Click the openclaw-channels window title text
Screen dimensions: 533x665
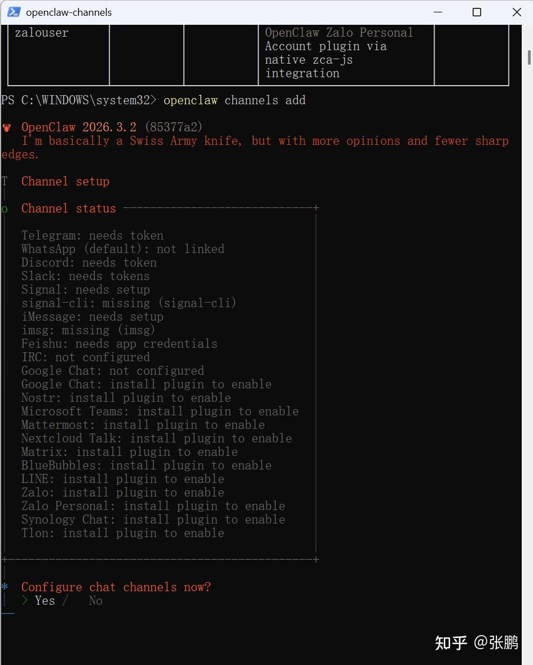tap(69, 12)
